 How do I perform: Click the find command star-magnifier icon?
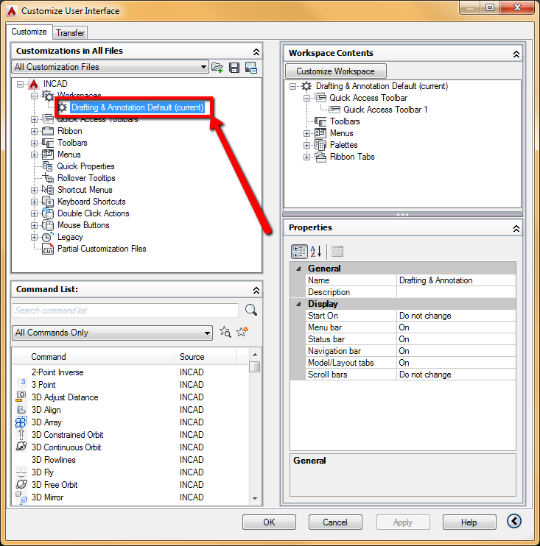225,333
